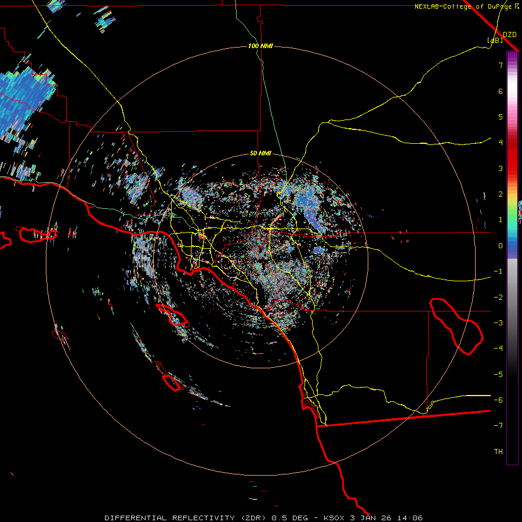Click the "[dB]" unit label
This screenshot has height=522, width=522.
(495, 40)
